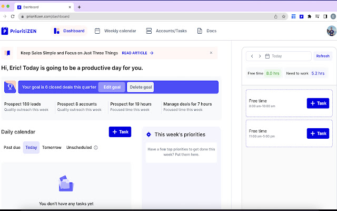Click 'Prospect 189 leads' goal stat
This screenshot has height=211, width=337.
click(26, 107)
